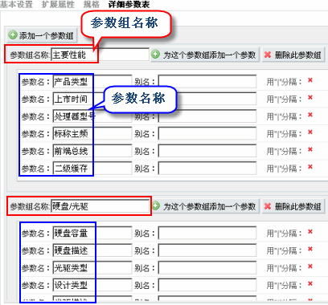328x305 pixels.
Task: Focus the 别名 field in 硬盘描述 row
Action: (x=207, y=250)
